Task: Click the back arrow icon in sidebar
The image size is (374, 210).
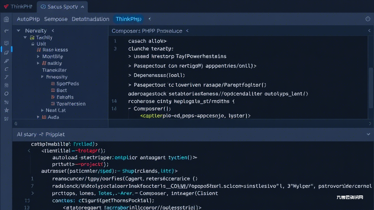Action: coord(7,31)
